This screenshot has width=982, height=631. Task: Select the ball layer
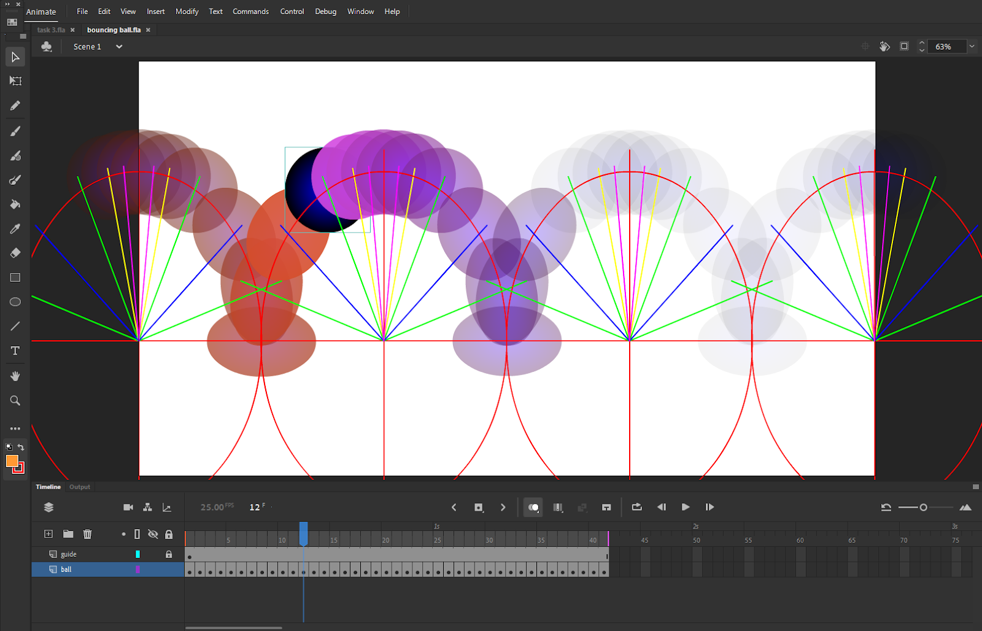[108, 570]
